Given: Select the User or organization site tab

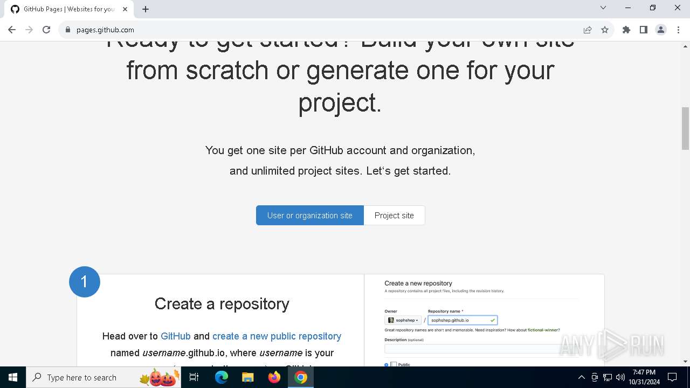Looking at the screenshot, I should pos(310,215).
